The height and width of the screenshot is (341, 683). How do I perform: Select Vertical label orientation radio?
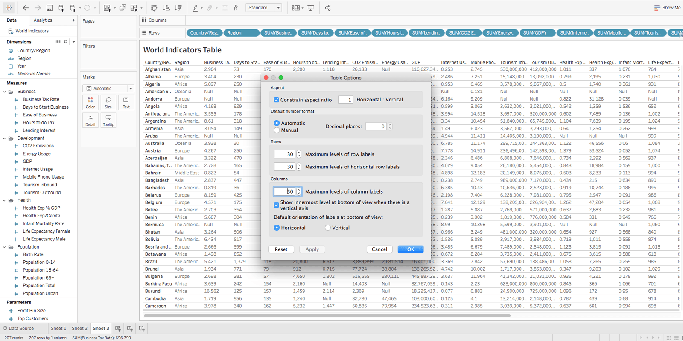click(x=328, y=228)
